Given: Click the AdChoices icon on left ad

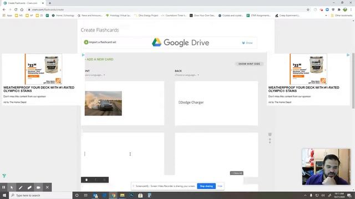Looking at the screenshot, I should (x=83, y=55).
